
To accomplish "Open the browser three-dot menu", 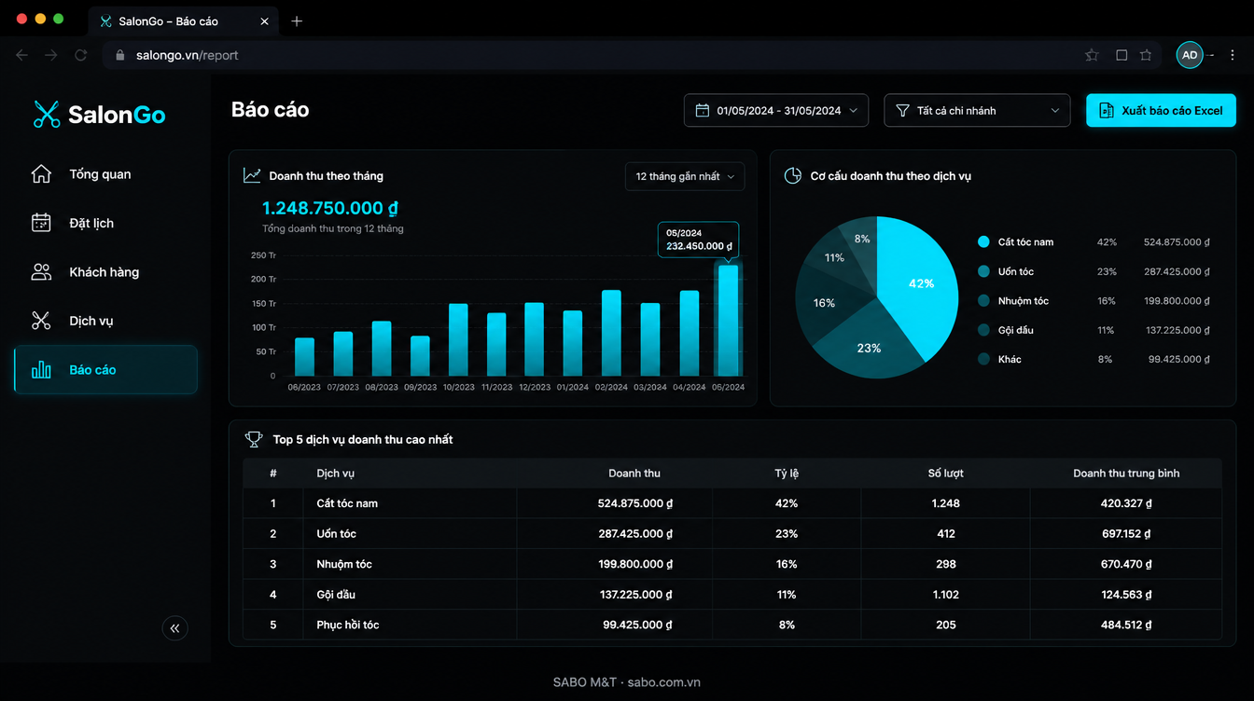I will (1233, 55).
